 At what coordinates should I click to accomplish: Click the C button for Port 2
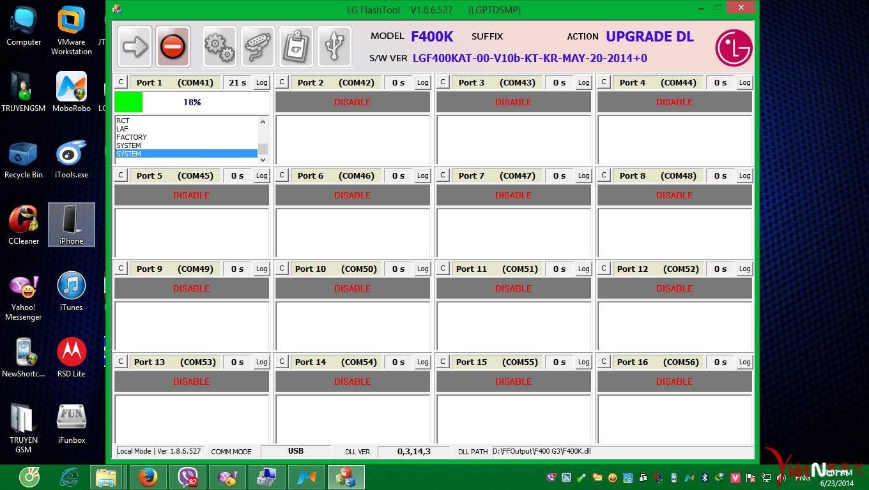point(282,82)
